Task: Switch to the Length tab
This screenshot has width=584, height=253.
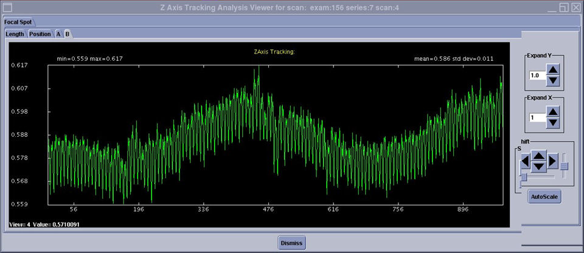Action: (x=15, y=34)
